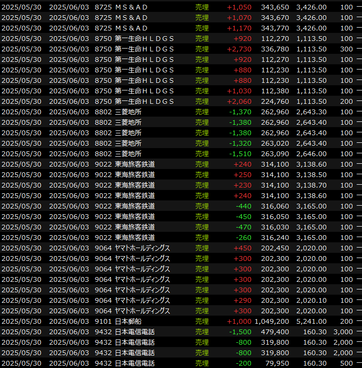This screenshot has height=368, width=362.
Task: Click the 263,020 amount for 三菱地所
Action: click(x=275, y=143)
